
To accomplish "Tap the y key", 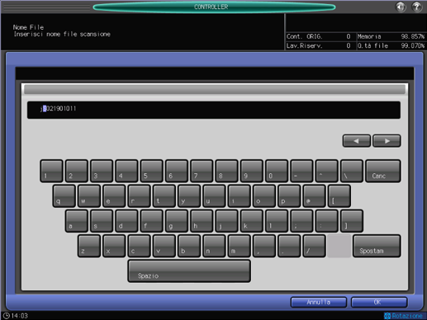I will tap(189, 196).
